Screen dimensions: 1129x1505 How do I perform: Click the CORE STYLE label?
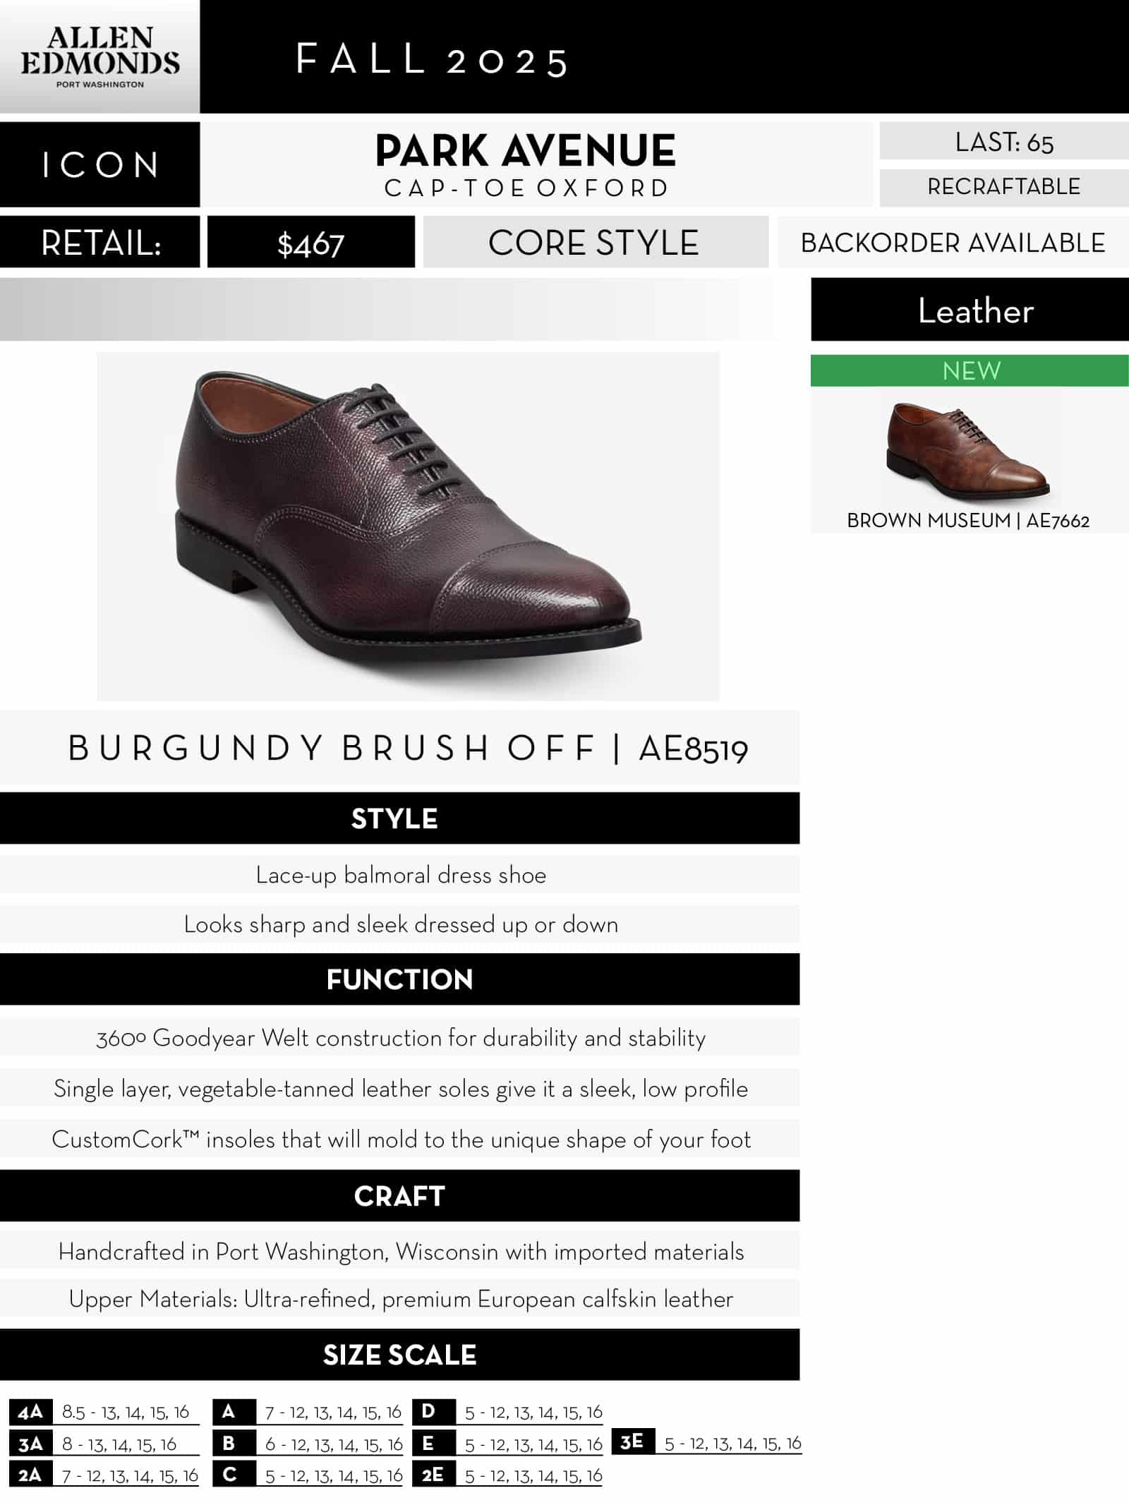(595, 243)
